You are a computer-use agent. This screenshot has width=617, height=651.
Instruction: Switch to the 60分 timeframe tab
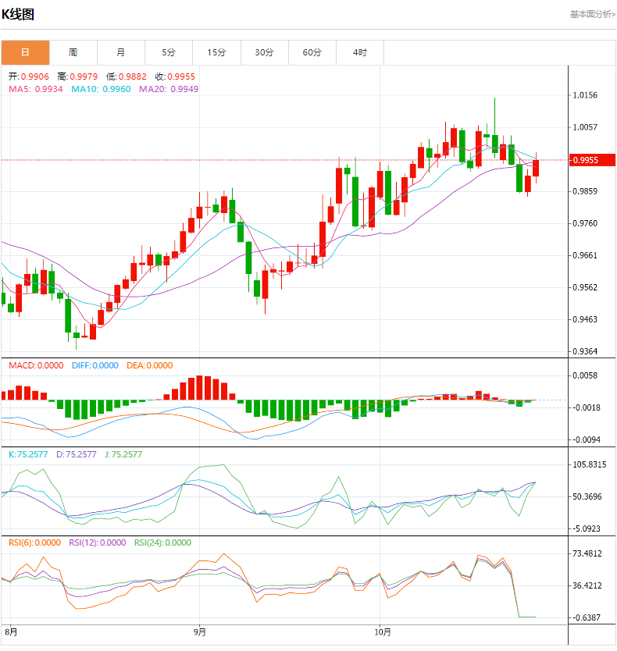[x=312, y=52]
